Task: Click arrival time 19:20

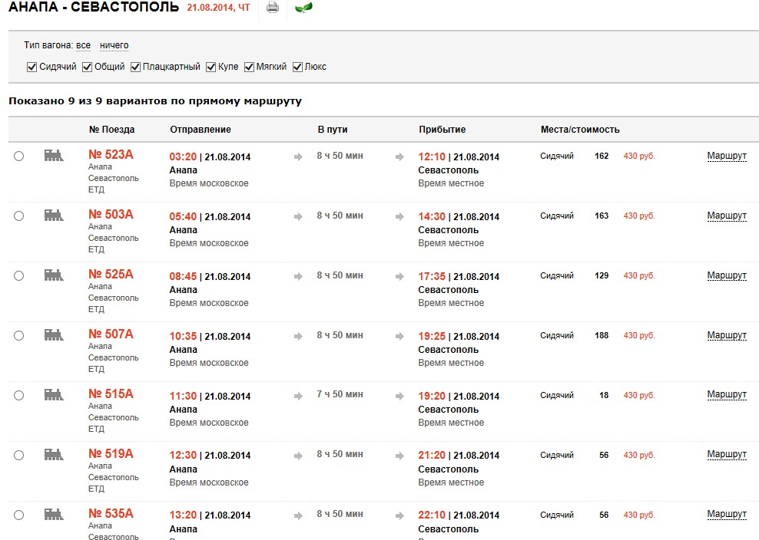Action: [x=432, y=397]
